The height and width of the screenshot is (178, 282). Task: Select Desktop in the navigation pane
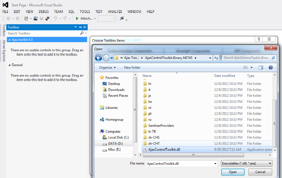tap(114, 84)
